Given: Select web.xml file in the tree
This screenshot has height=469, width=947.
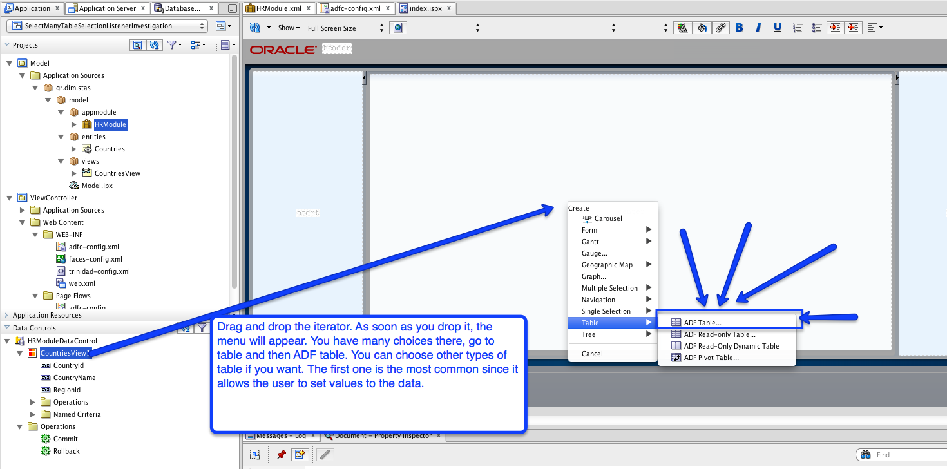Looking at the screenshot, I should [82, 283].
